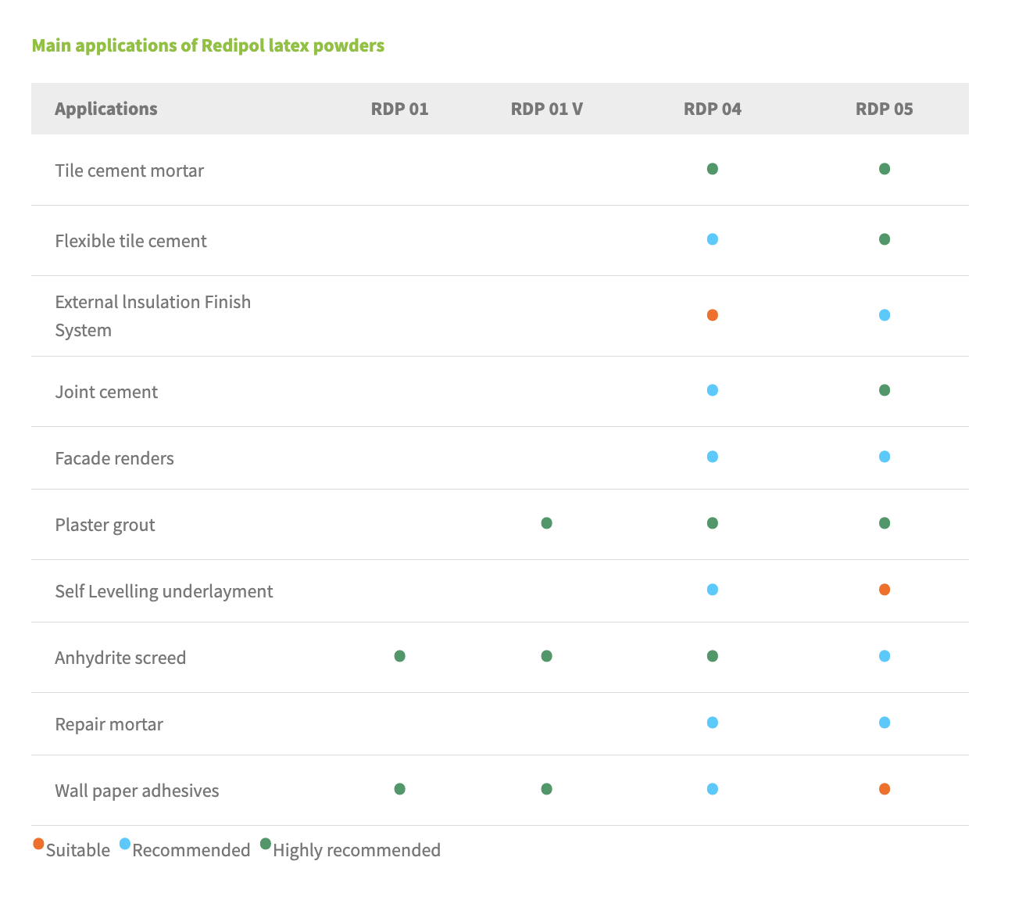Click the Applications column header

[105, 109]
